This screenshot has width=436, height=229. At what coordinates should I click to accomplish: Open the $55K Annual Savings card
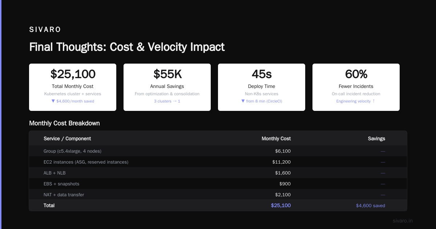(167, 87)
